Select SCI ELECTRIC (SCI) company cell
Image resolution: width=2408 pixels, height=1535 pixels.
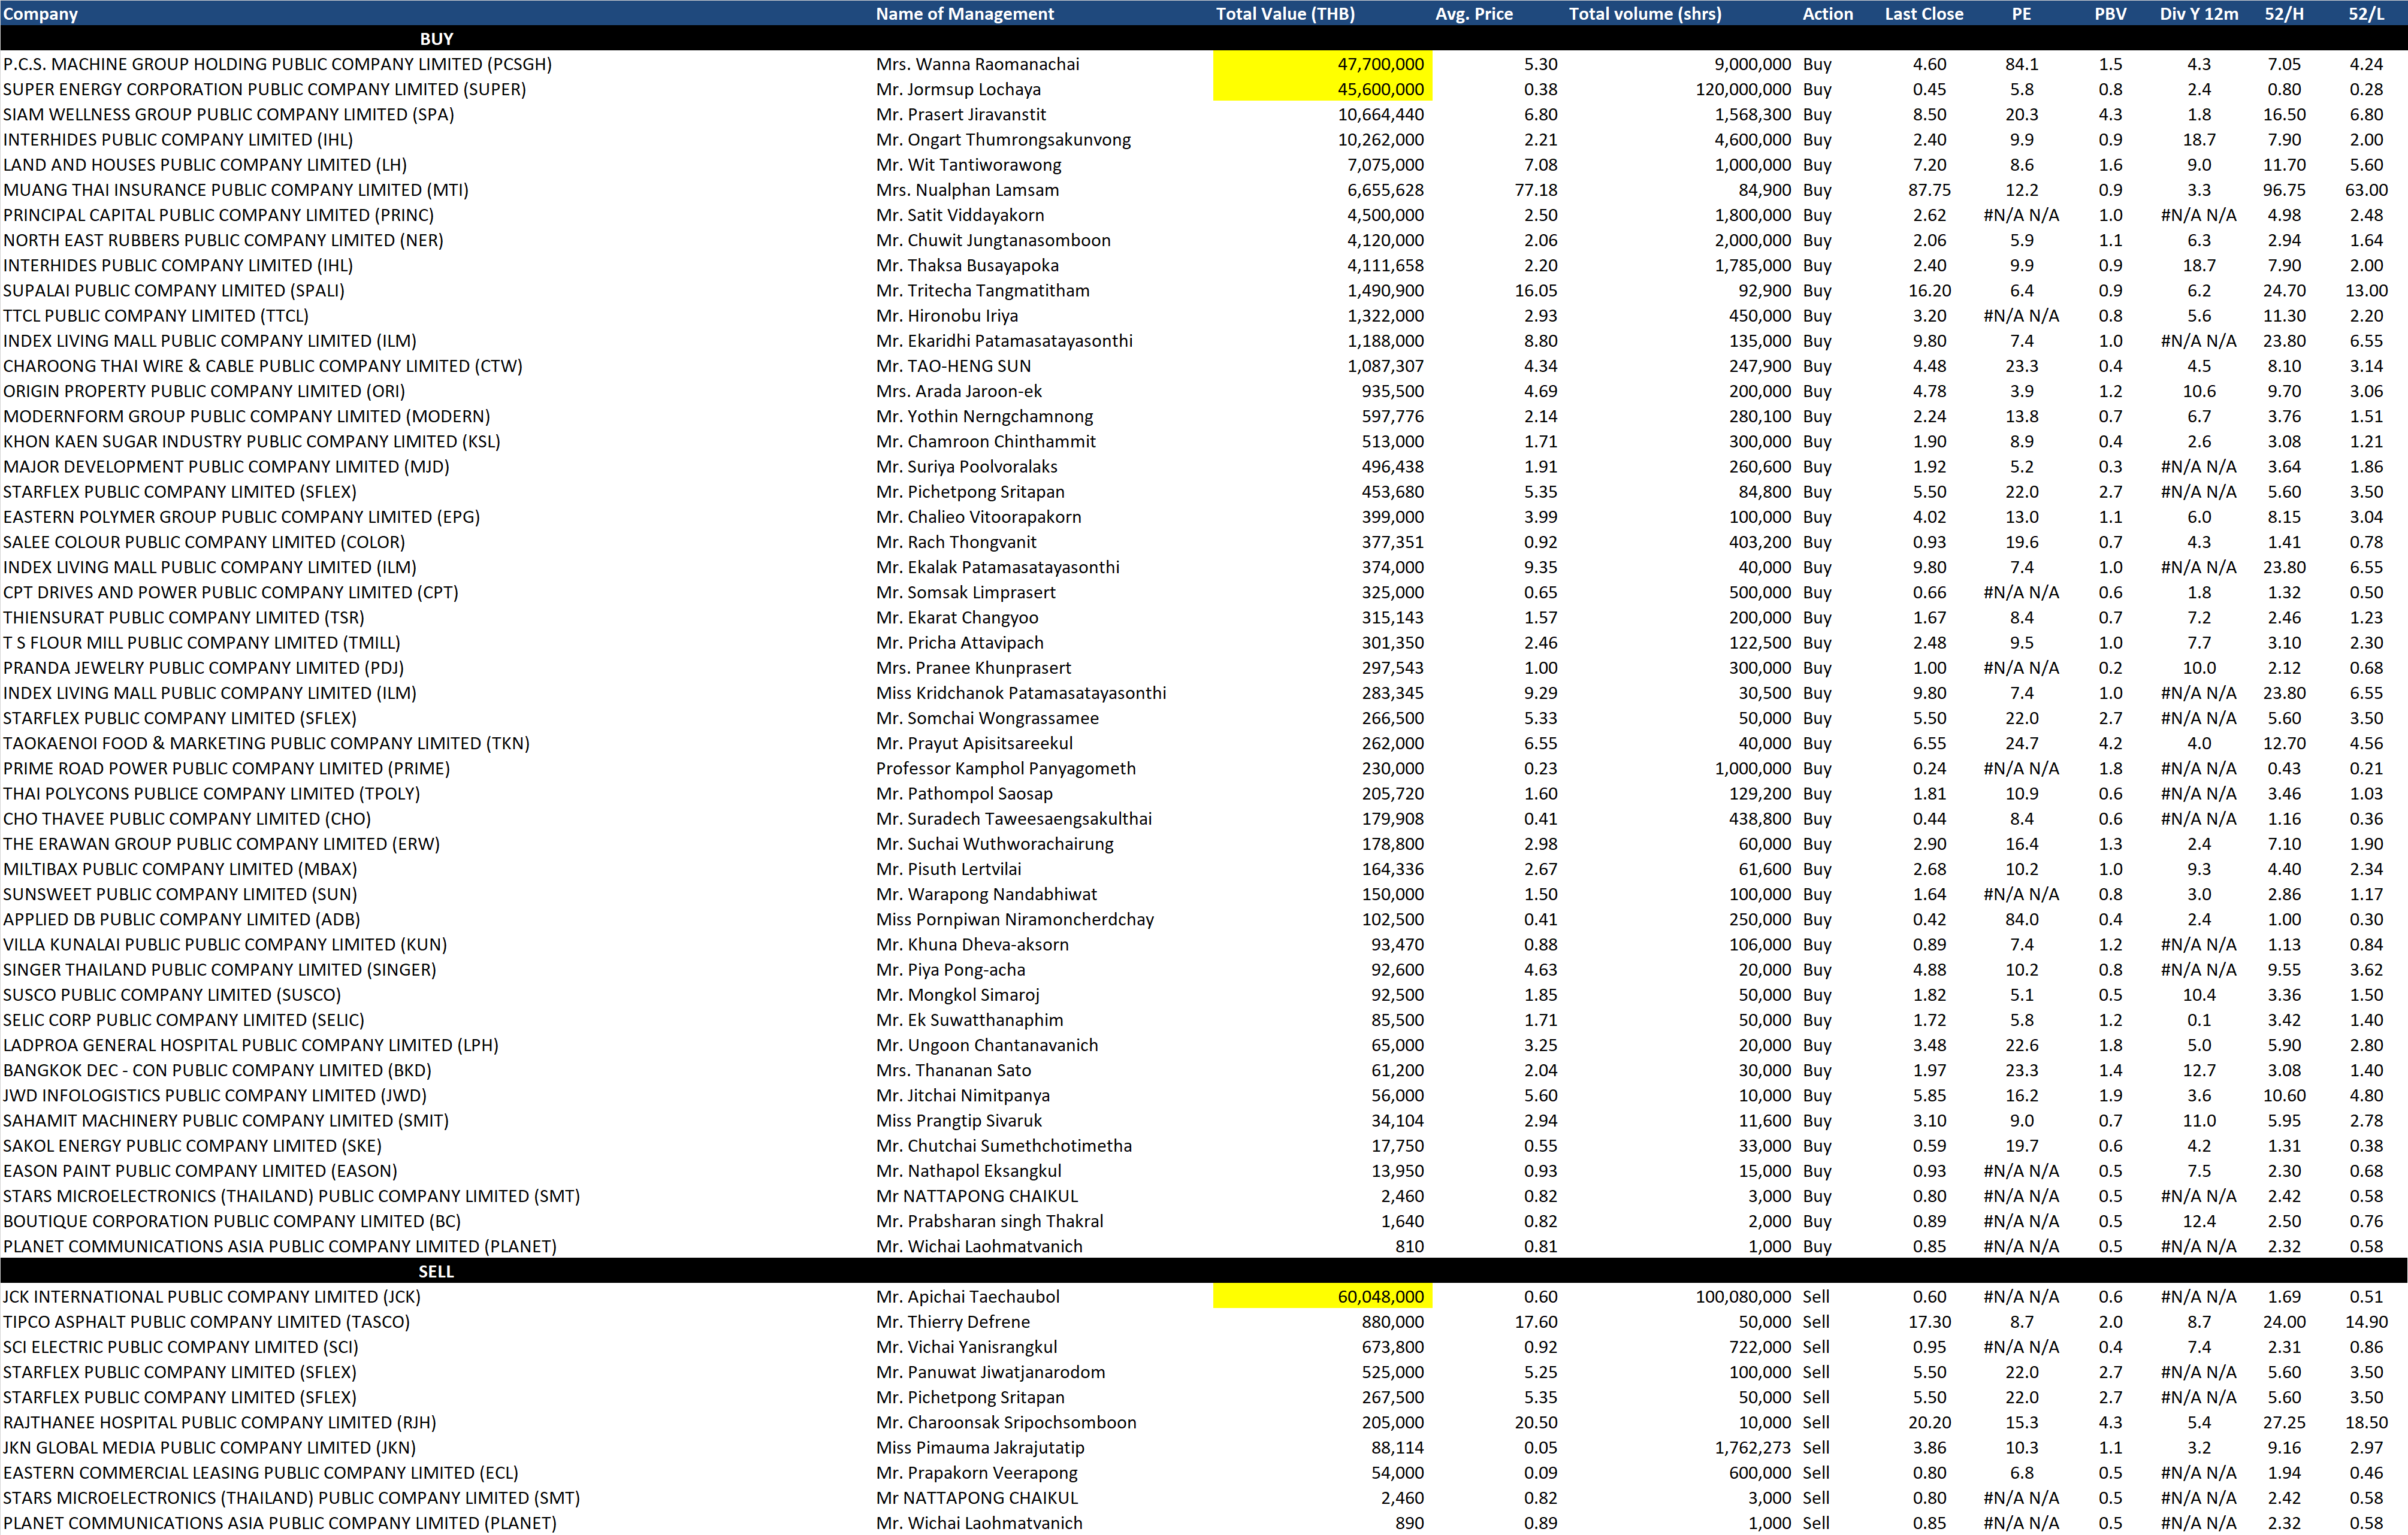[180, 1347]
